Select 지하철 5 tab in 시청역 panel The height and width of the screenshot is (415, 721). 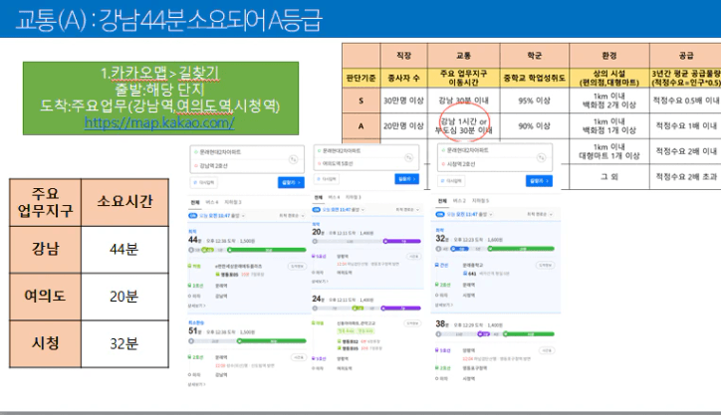pos(481,201)
